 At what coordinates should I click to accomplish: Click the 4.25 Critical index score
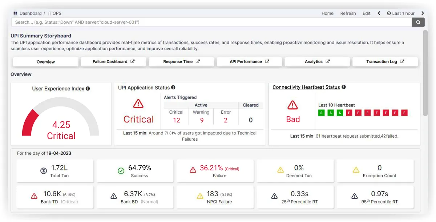pyautogui.click(x=61, y=130)
